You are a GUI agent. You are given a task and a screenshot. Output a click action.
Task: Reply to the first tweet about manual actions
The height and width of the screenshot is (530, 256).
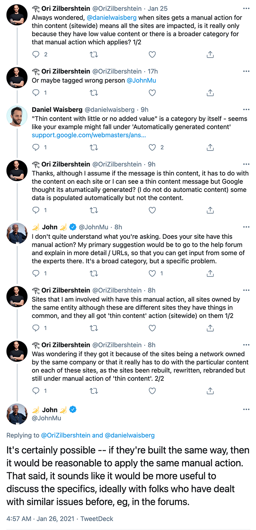pos(36,54)
